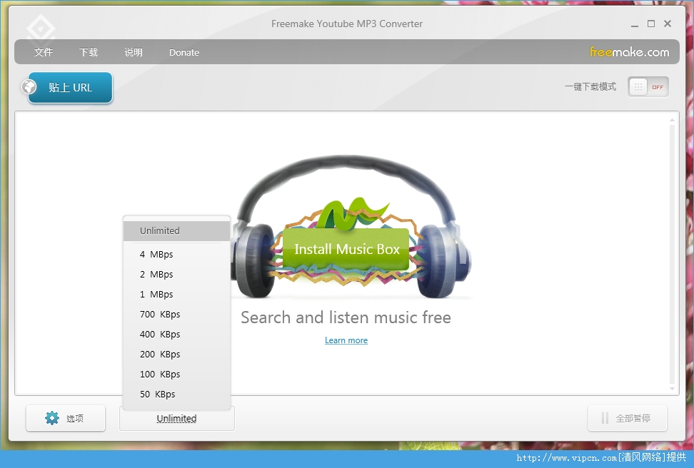Toggle one-click download mode switch
The height and width of the screenshot is (468, 694).
(648, 87)
